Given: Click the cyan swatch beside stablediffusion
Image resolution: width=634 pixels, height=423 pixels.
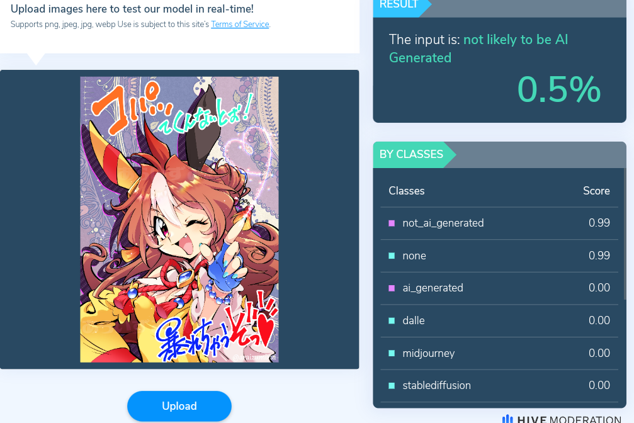Looking at the screenshot, I should click(392, 385).
